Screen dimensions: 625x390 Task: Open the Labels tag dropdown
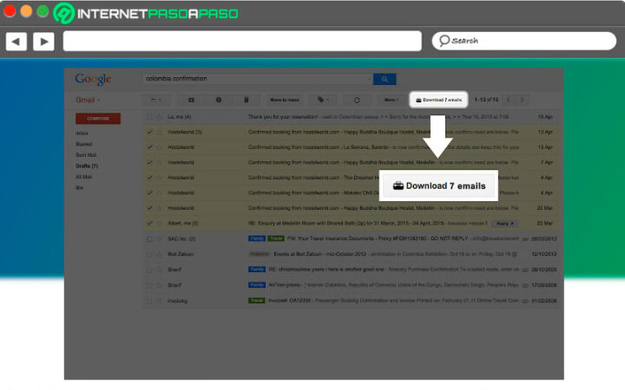323,100
